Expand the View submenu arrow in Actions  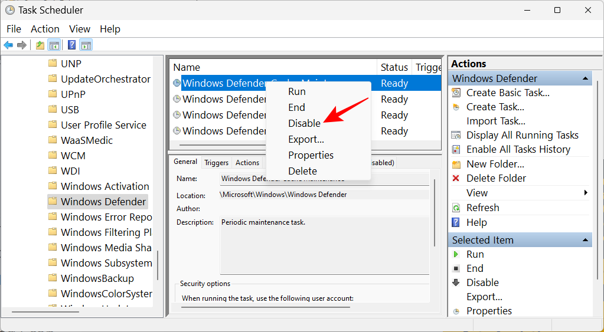point(586,193)
